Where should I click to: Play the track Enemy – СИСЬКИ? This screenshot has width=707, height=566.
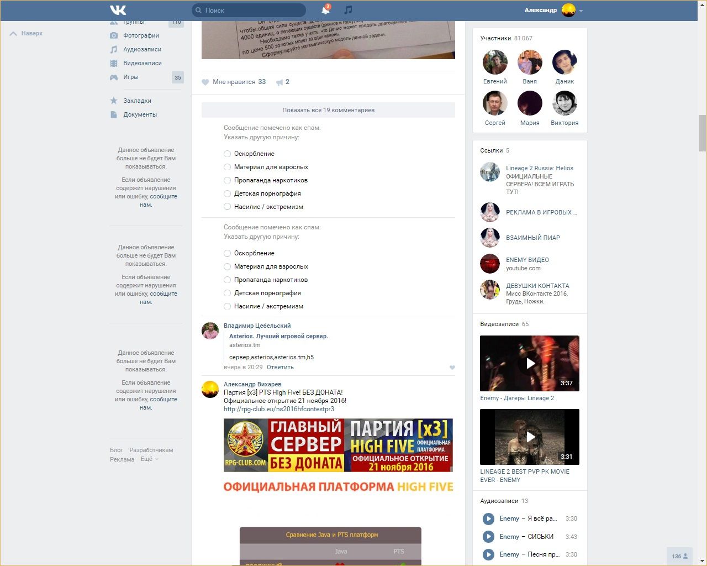pyautogui.click(x=488, y=536)
